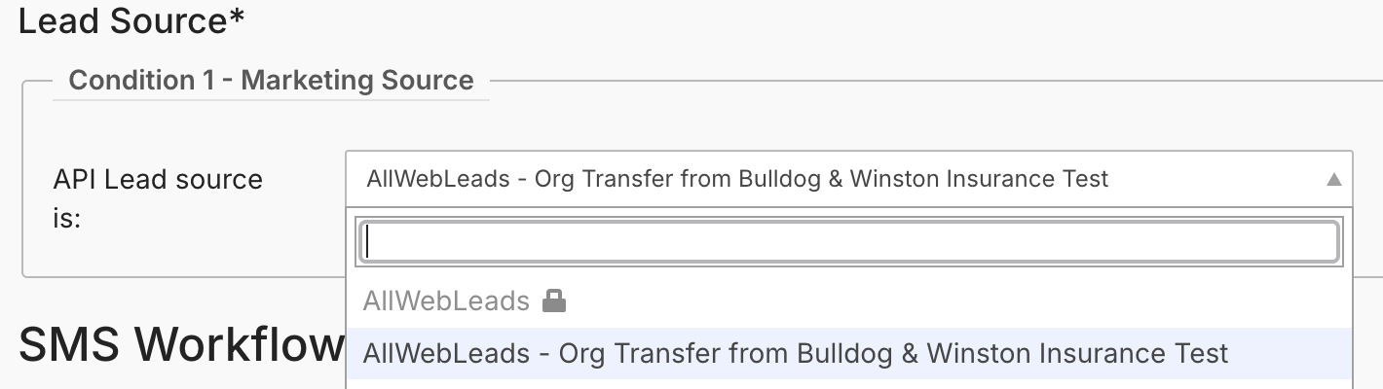
Task: Click the Lead Source* section heading
Action: point(131,20)
